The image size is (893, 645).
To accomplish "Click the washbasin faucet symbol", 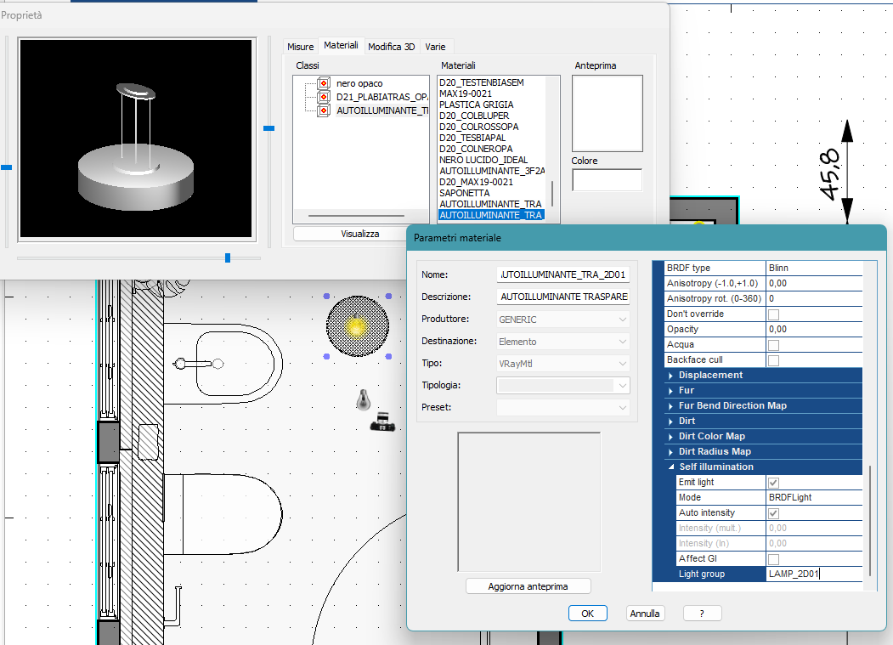I will click(198, 364).
